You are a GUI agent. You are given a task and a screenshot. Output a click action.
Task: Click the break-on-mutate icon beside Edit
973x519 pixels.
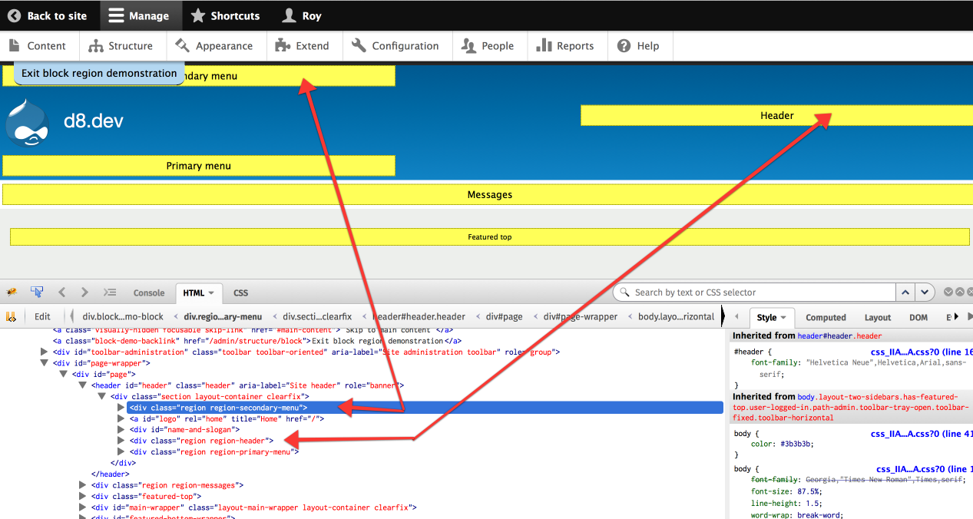[x=11, y=316]
